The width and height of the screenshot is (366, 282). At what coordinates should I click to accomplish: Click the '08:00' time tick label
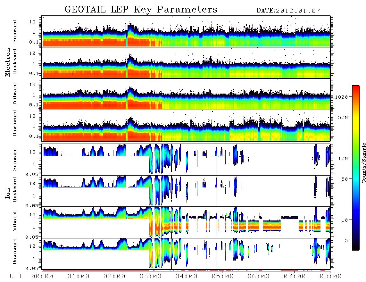coord(331,276)
